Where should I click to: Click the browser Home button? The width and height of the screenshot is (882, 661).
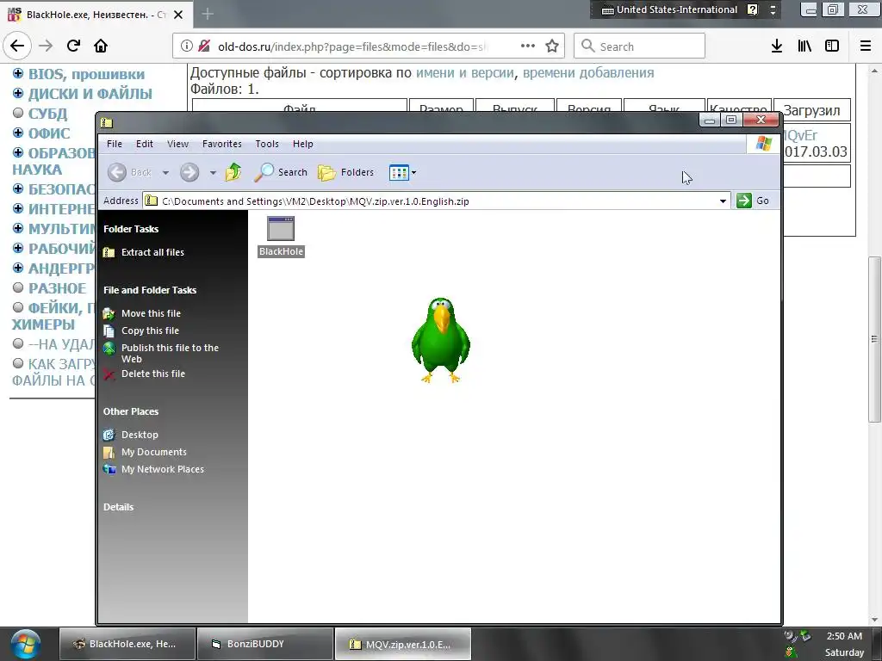101,46
